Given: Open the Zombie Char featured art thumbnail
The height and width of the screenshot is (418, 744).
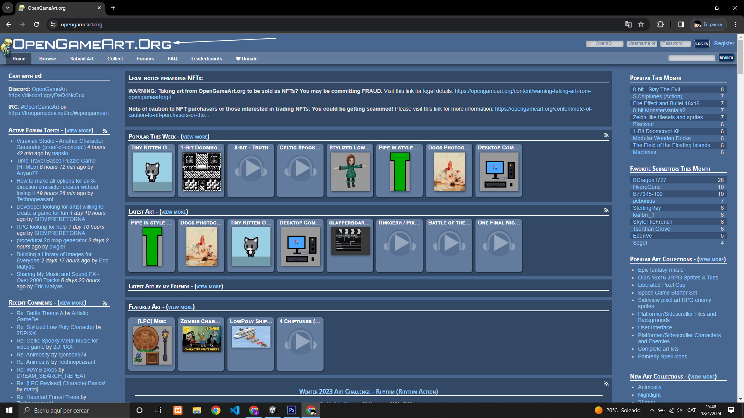Looking at the screenshot, I should point(201,339).
